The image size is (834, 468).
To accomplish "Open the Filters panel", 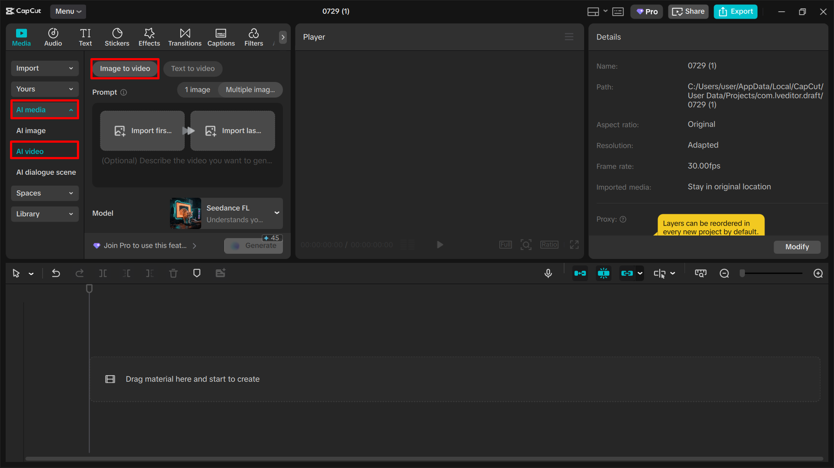I will [x=253, y=37].
